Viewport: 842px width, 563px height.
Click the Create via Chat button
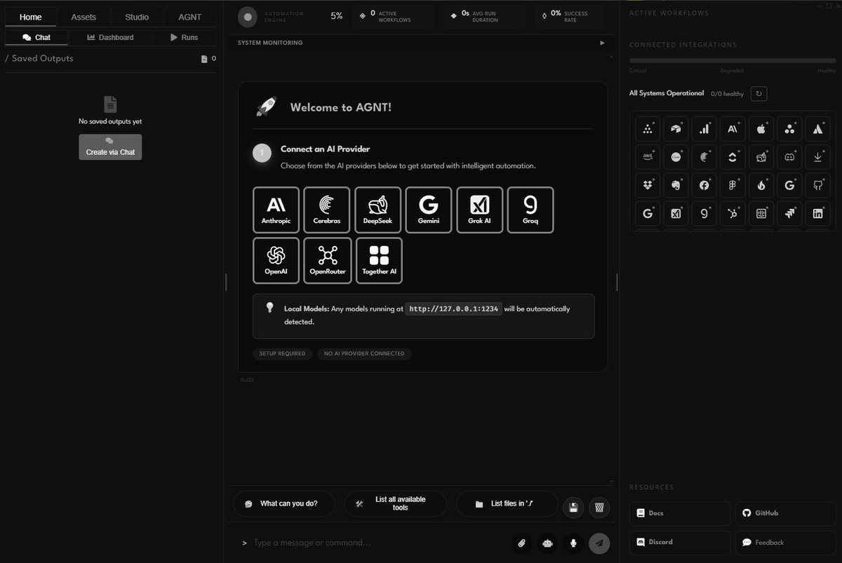(x=110, y=147)
